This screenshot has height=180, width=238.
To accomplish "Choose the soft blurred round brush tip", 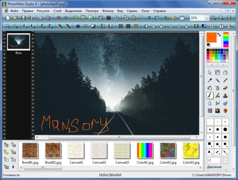I will [218, 144].
